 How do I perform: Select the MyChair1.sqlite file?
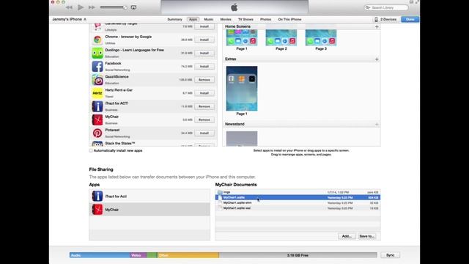pos(298,197)
